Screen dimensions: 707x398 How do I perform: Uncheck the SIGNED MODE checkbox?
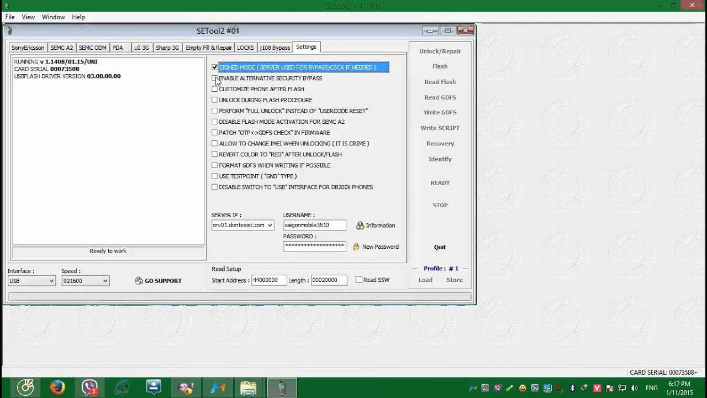(x=215, y=67)
